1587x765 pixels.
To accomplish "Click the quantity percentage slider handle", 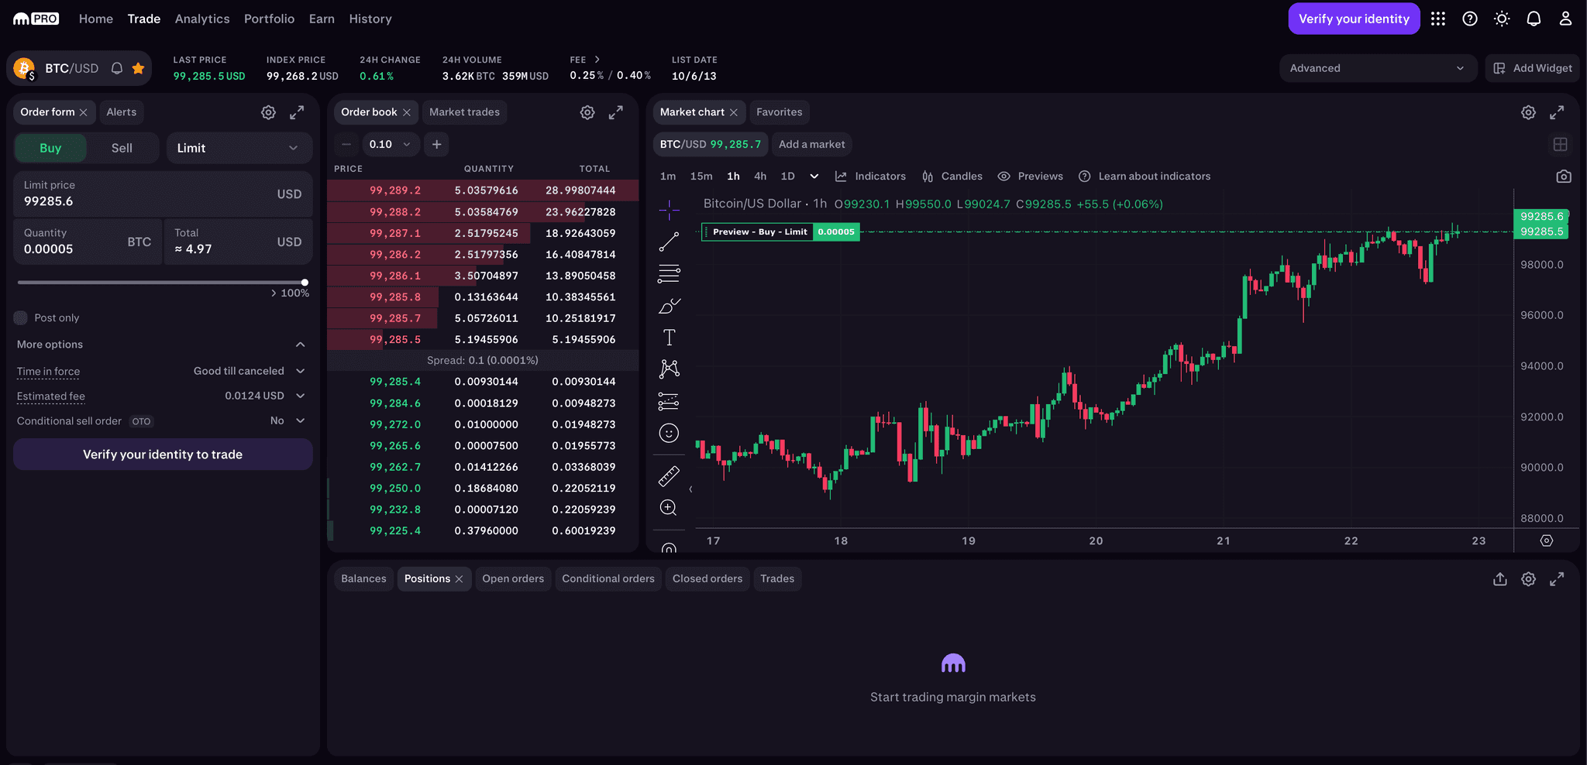I will (305, 283).
